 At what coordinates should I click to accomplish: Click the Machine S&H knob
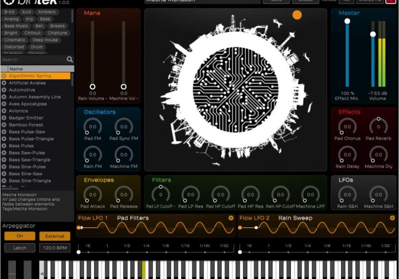tap(379, 195)
